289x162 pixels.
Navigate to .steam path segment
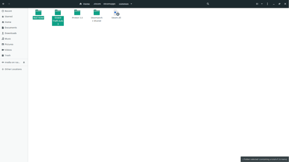pos(97,4)
